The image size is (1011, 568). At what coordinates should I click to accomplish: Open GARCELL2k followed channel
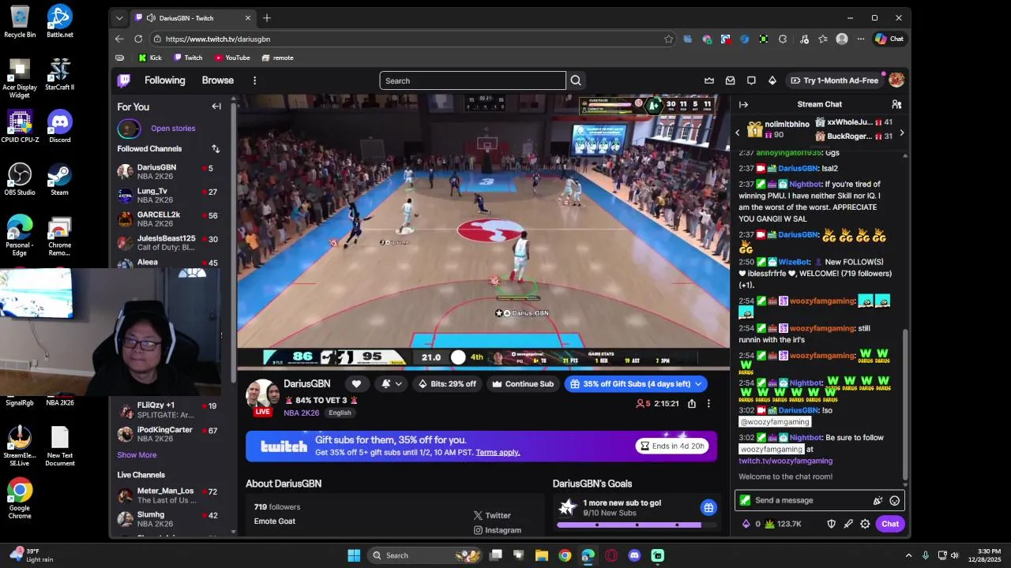coord(167,219)
